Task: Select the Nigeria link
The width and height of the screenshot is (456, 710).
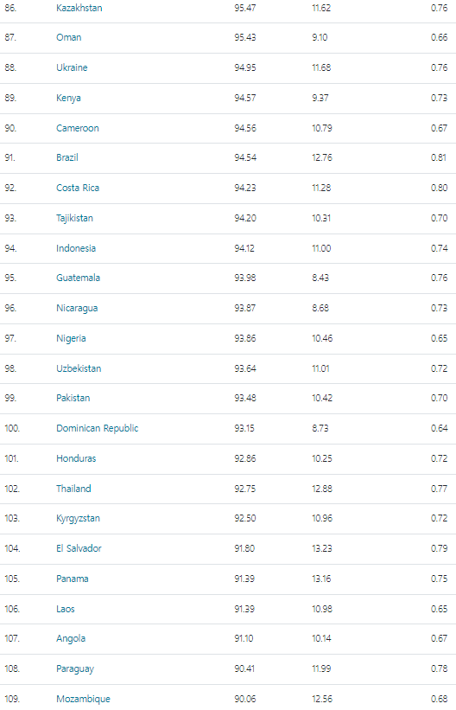Action: [x=71, y=338]
